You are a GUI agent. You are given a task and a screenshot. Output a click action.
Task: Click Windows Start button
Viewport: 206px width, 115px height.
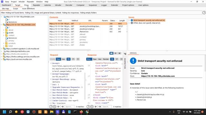point(4,112)
